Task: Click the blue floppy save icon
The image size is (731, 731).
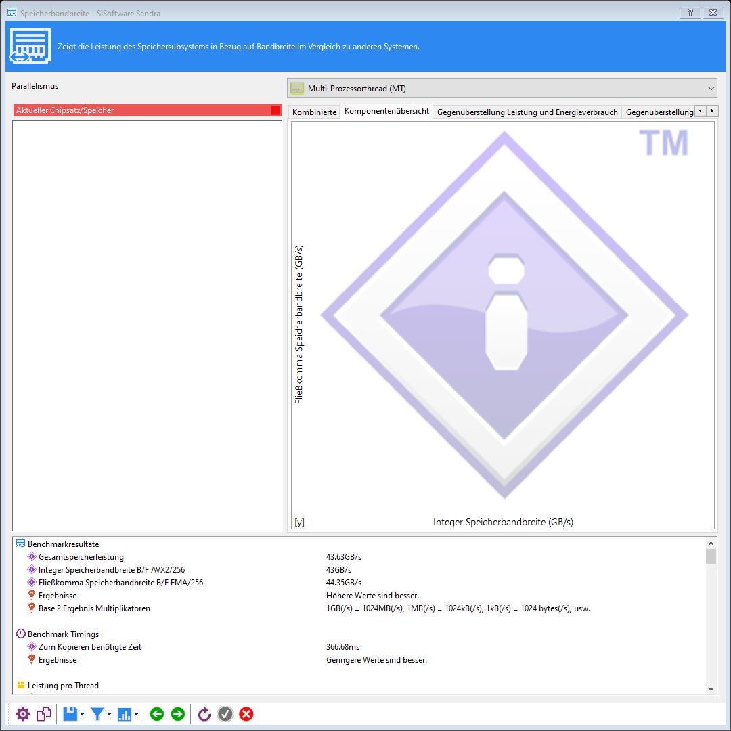Action: pyautogui.click(x=70, y=714)
